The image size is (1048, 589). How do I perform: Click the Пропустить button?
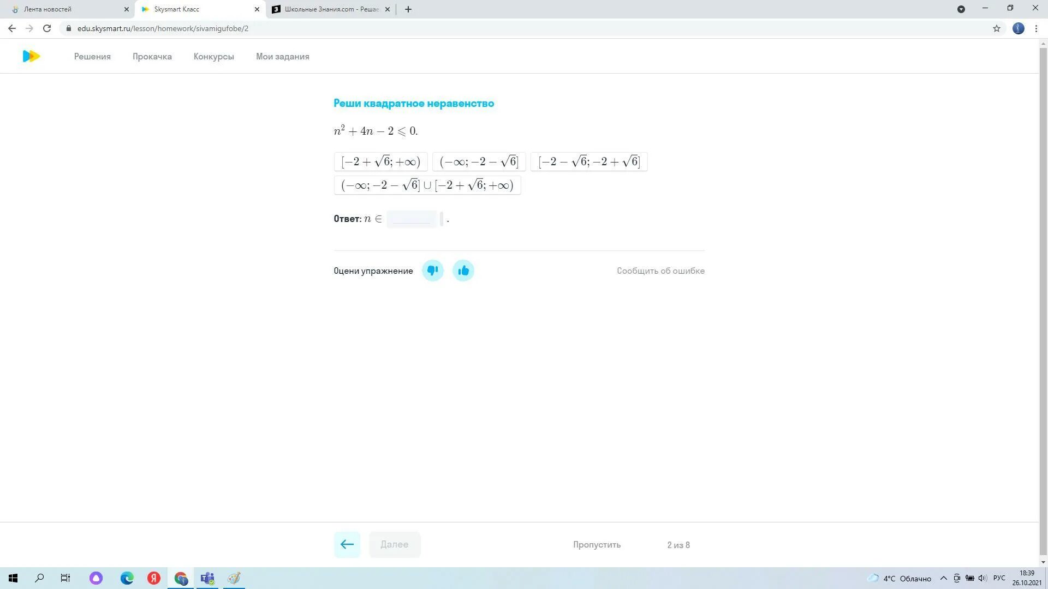pyautogui.click(x=596, y=545)
